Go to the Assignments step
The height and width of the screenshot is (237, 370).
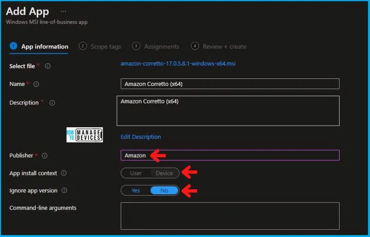pyautogui.click(x=156, y=46)
